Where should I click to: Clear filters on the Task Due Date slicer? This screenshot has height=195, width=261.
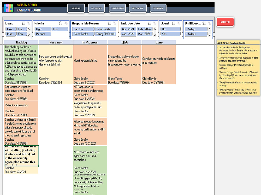(154, 23)
